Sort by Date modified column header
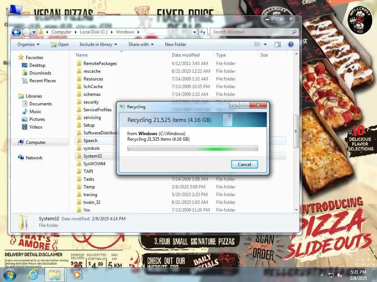This screenshot has width=377, height=282. tap(186, 55)
